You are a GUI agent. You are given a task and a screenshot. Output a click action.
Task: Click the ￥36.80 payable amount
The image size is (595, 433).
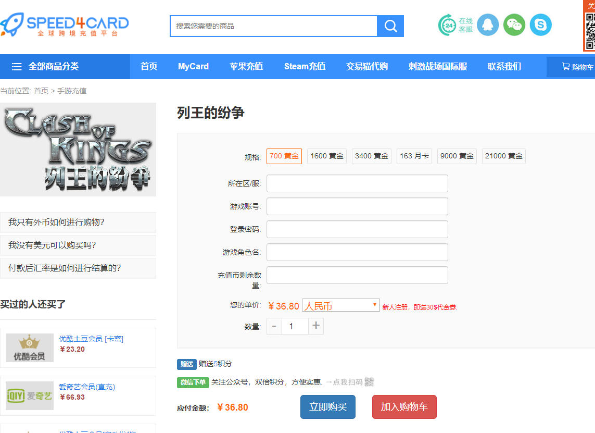click(x=233, y=407)
